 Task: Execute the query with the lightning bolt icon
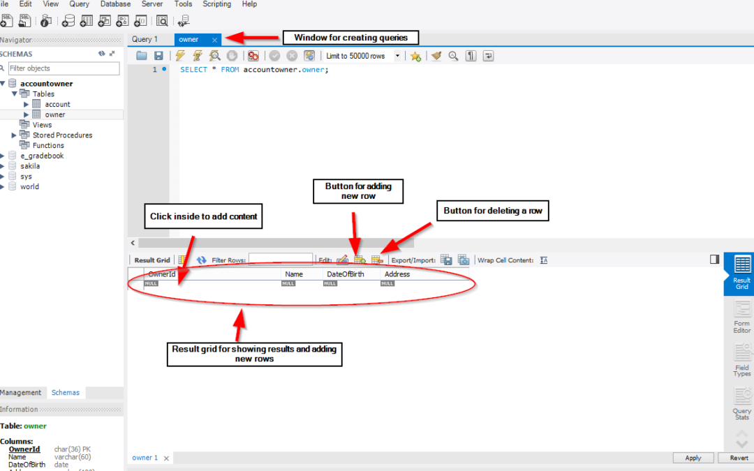[180, 56]
